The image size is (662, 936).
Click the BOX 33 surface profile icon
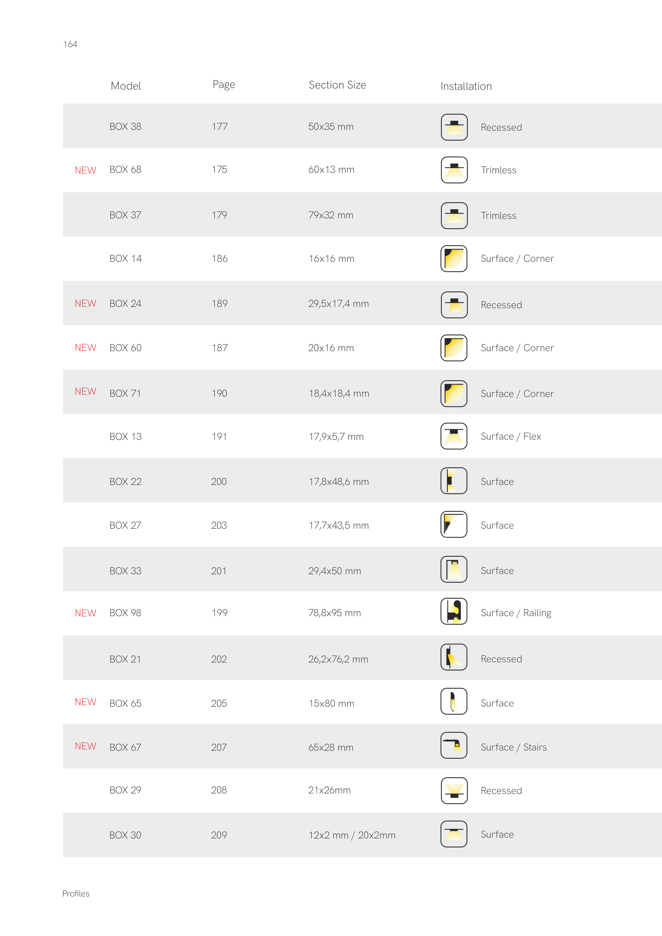(x=454, y=569)
